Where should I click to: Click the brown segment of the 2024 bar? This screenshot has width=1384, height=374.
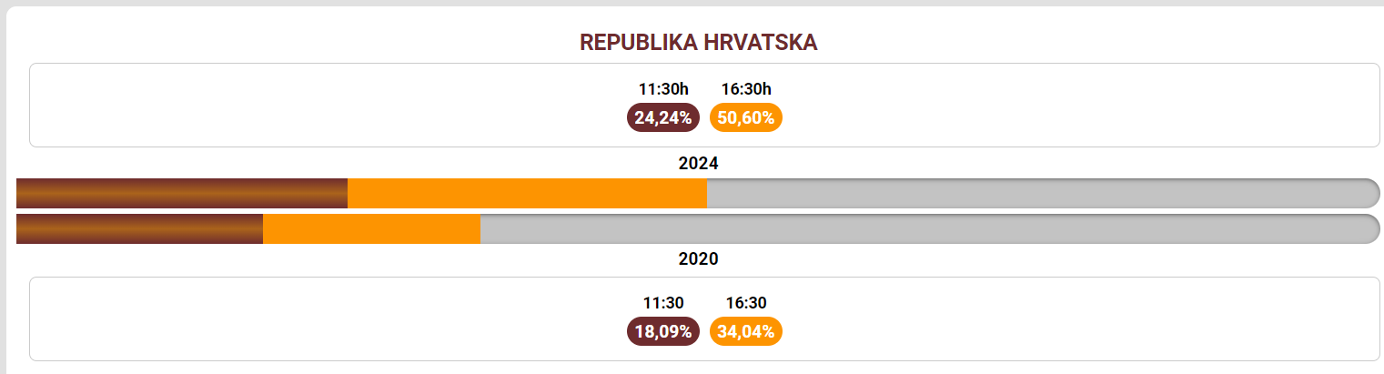[182, 194]
